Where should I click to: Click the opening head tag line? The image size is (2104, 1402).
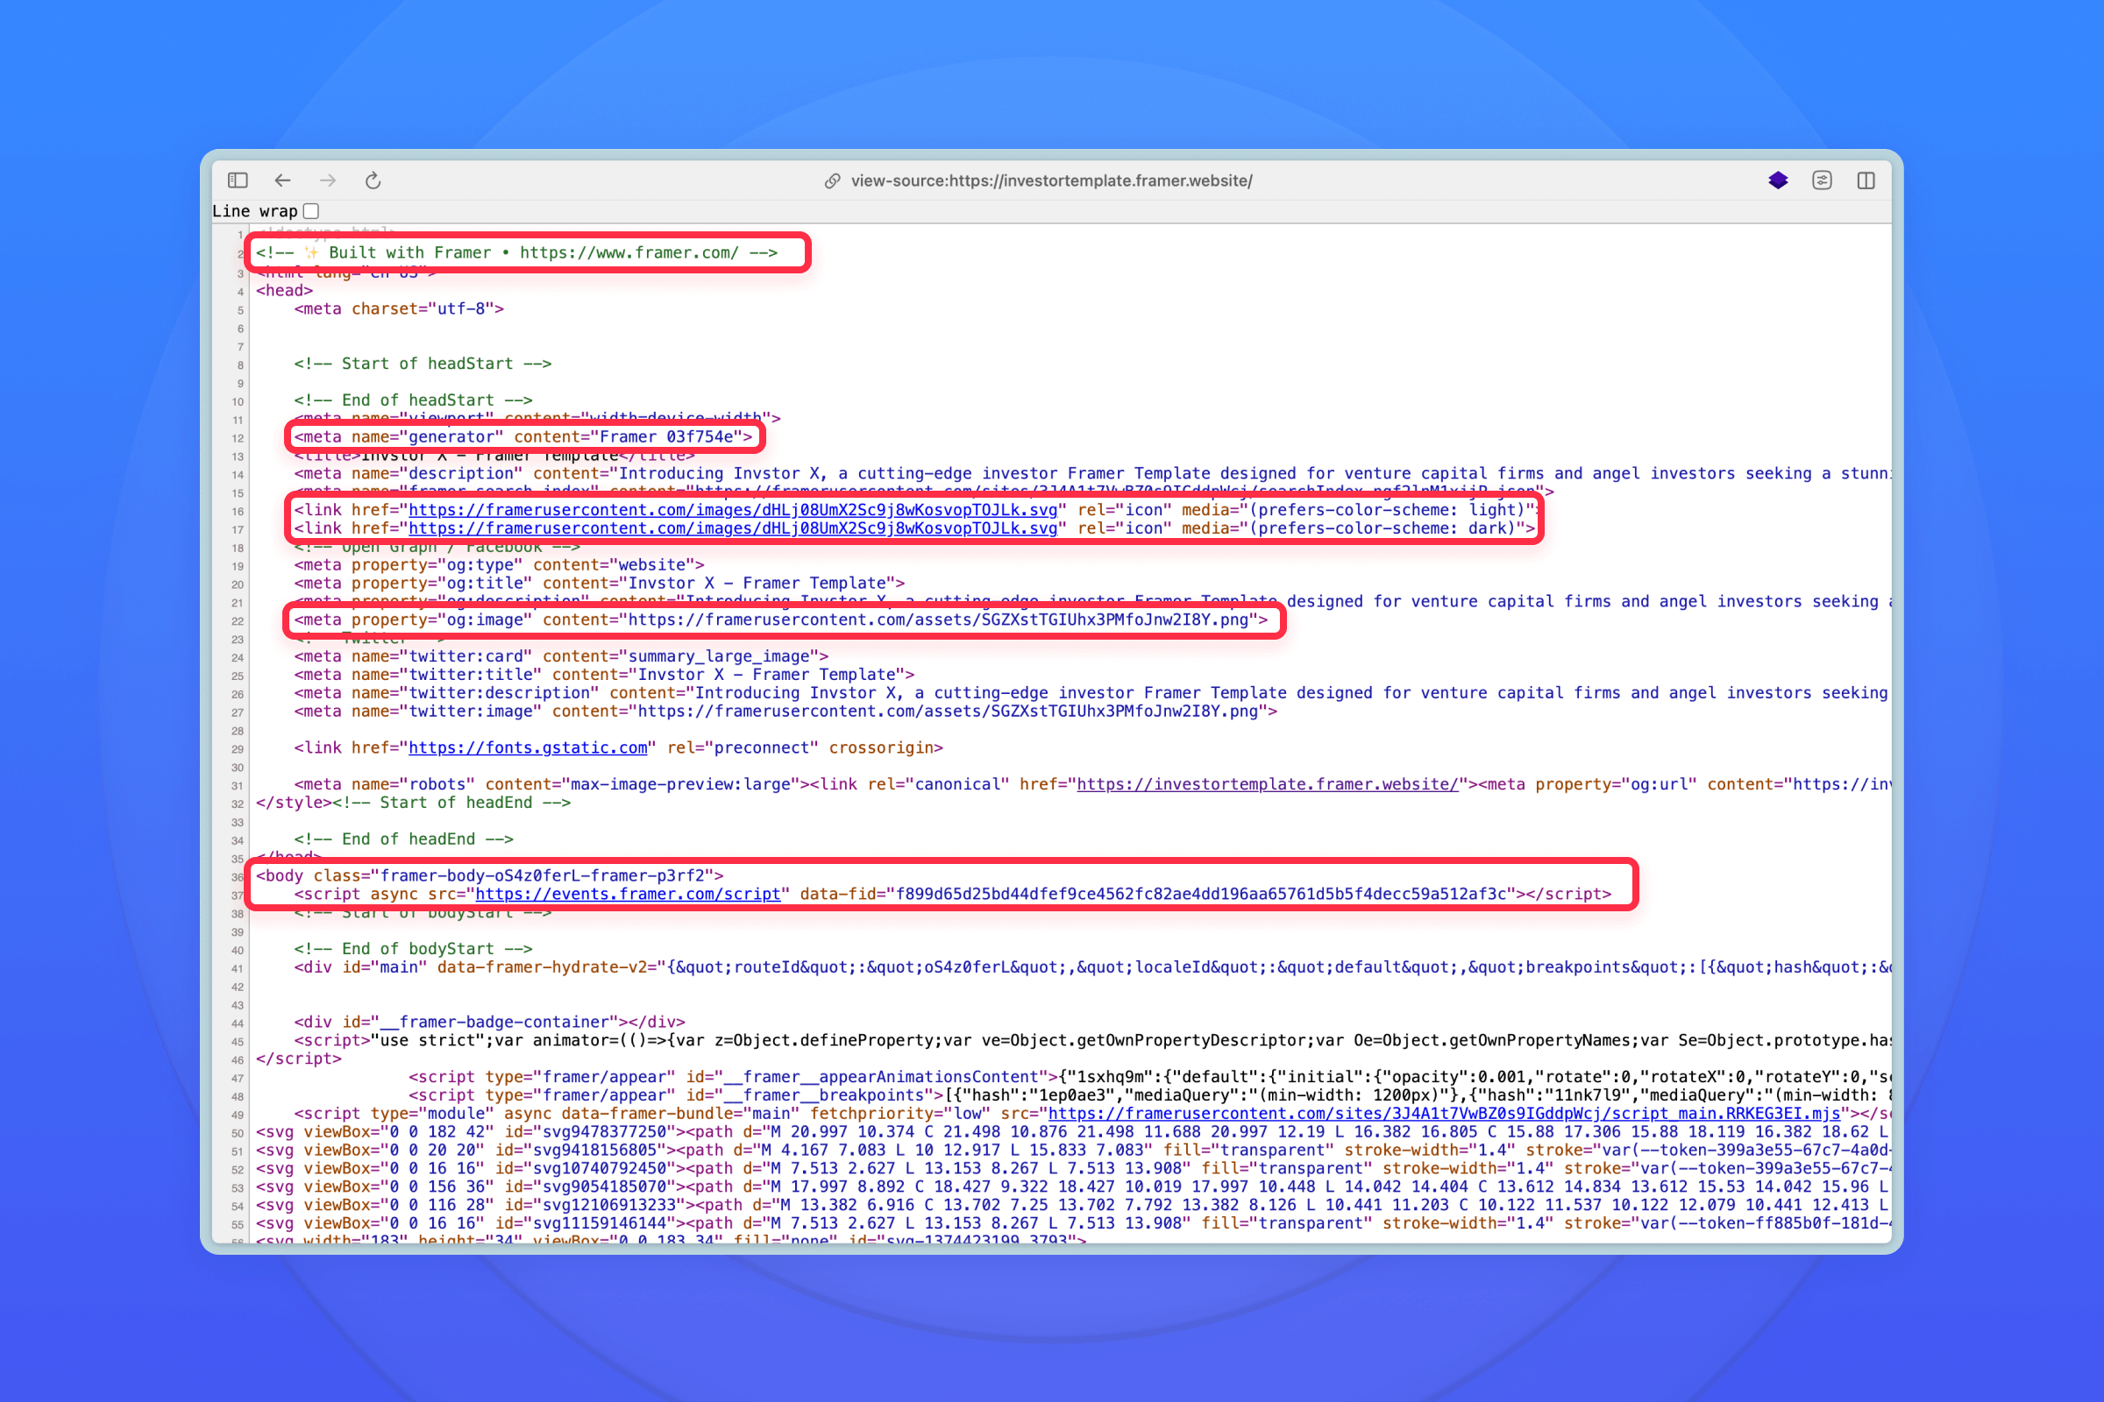pyautogui.click(x=284, y=291)
